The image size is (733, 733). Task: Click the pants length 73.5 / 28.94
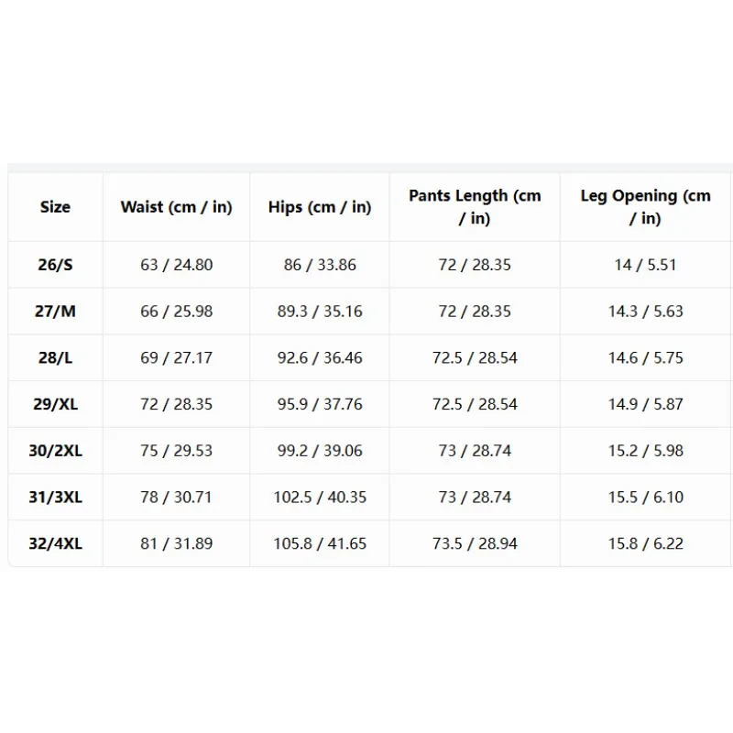click(x=475, y=543)
